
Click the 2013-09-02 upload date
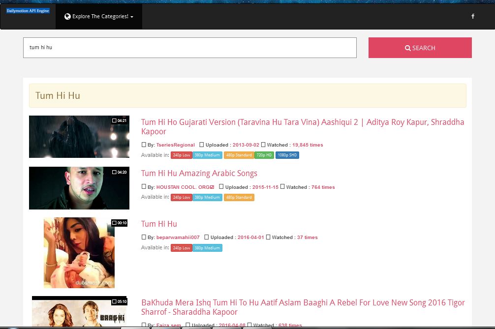tap(246, 145)
